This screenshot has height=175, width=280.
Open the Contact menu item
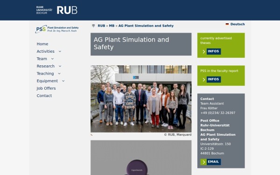pos(44,96)
